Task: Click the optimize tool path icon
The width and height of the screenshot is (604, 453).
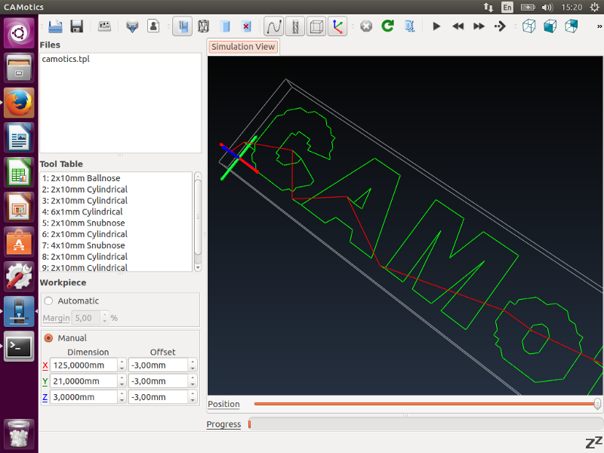Action: click(x=409, y=26)
